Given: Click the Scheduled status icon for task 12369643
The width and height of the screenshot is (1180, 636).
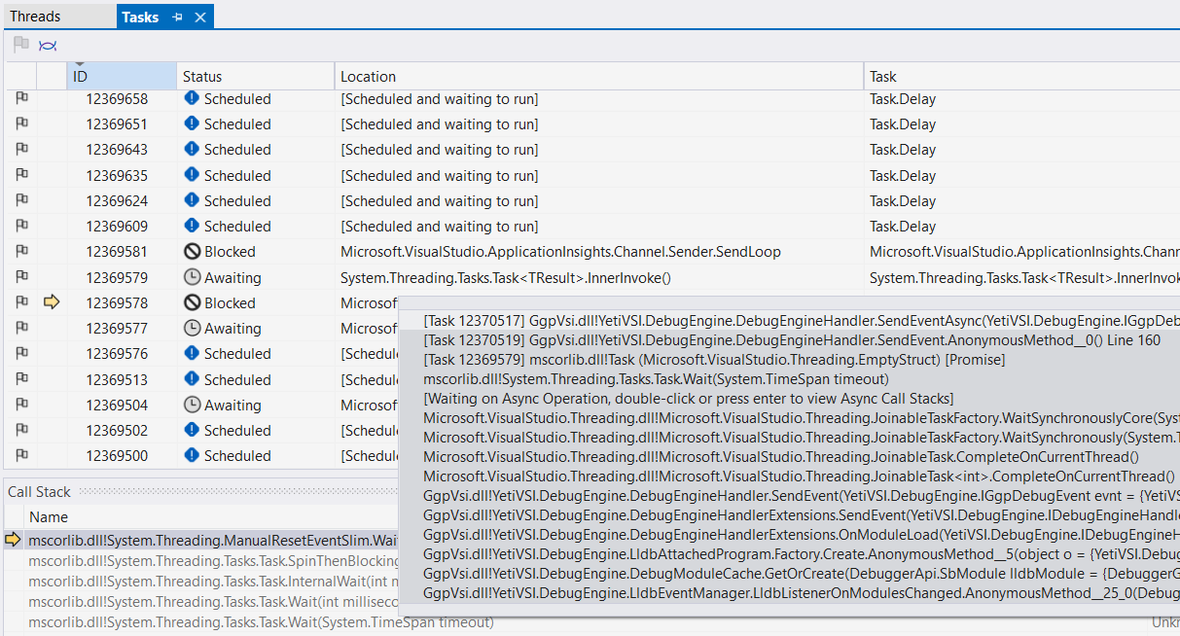Looking at the screenshot, I should (x=192, y=149).
